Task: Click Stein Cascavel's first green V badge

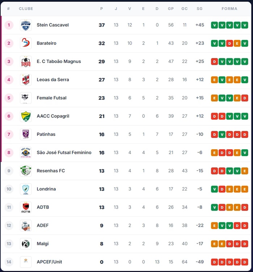Action: click(x=214, y=25)
